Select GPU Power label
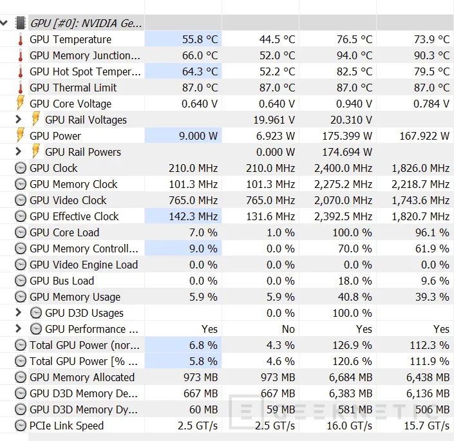 (x=55, y=136)
